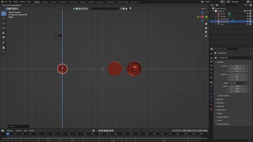
Task: Click the viewport zoom magnifier icon
Action: tap(206, 24)
